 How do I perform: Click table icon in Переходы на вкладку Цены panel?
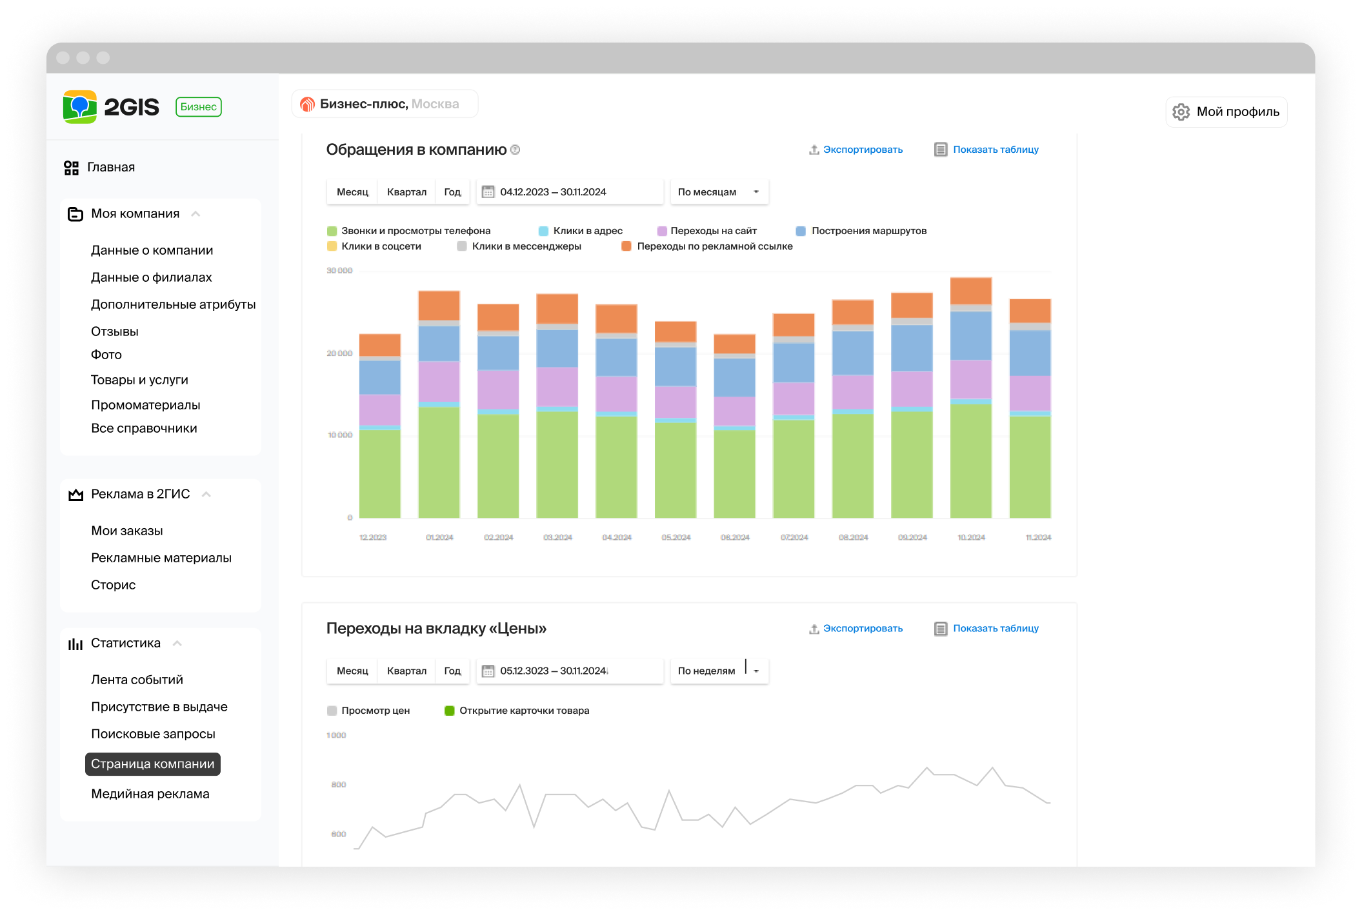pos(941,629)
